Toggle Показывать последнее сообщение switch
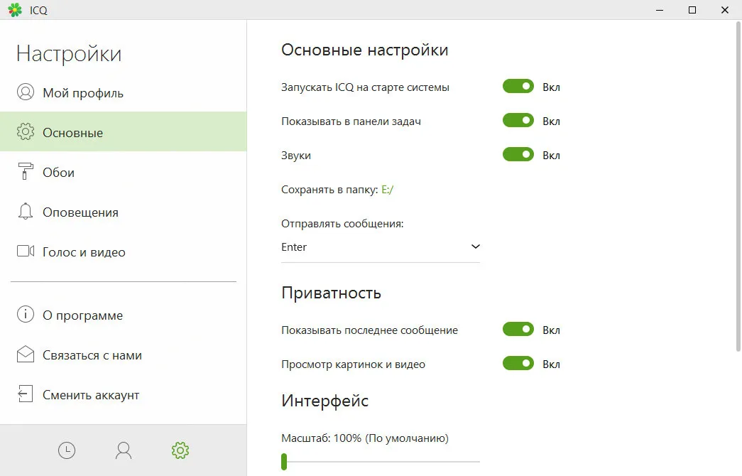Image resolution: width=742 pixels, height=476 pixels. 518,329
